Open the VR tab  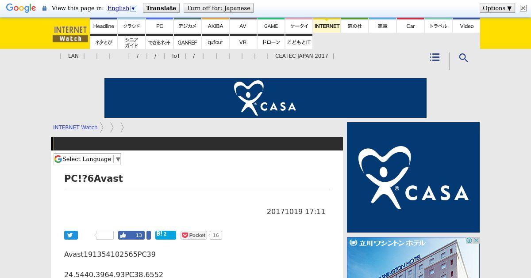point(243,41)
